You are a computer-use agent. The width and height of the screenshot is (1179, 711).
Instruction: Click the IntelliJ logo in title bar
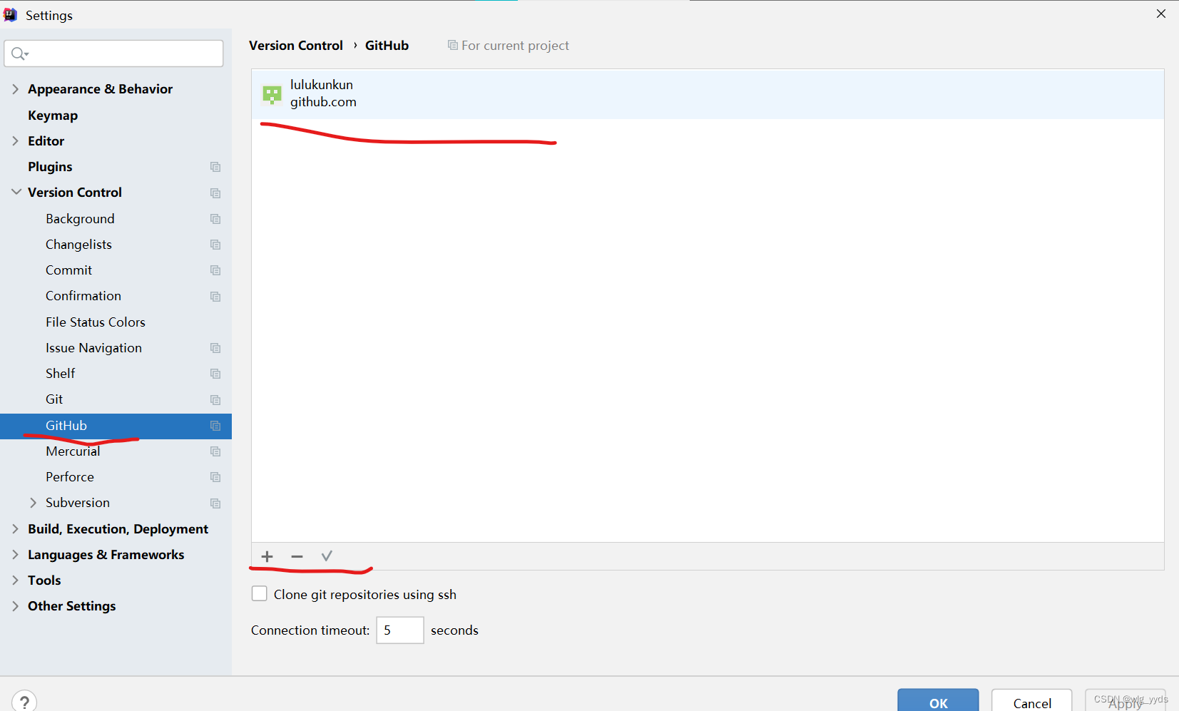click(x=10, y=15)
